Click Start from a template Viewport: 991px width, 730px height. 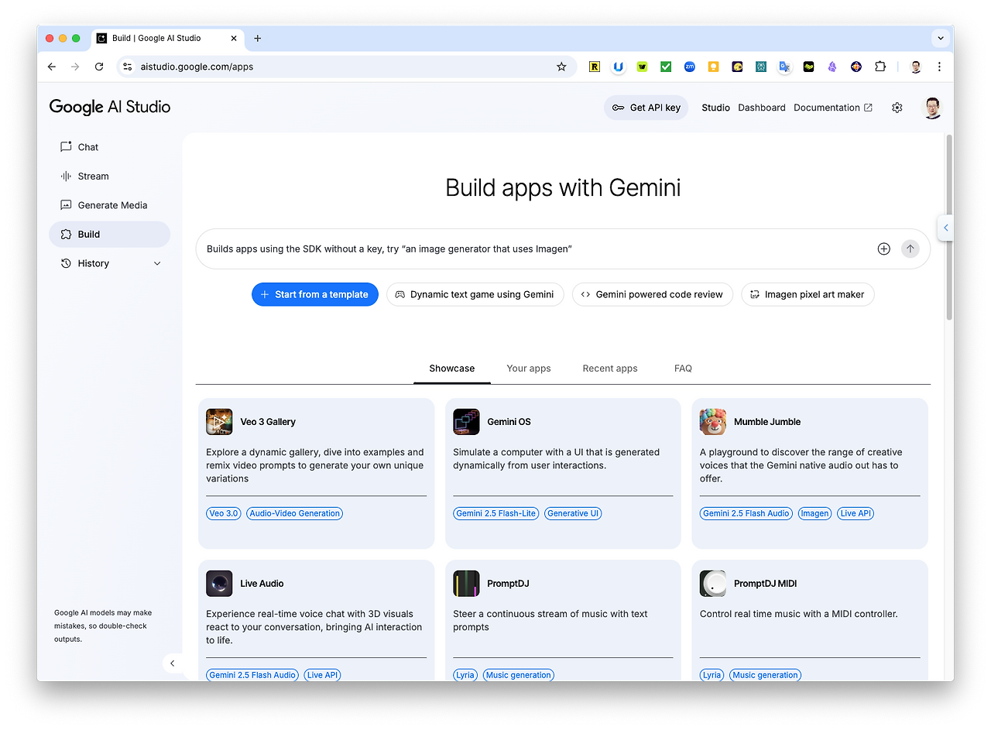[315, 294]
